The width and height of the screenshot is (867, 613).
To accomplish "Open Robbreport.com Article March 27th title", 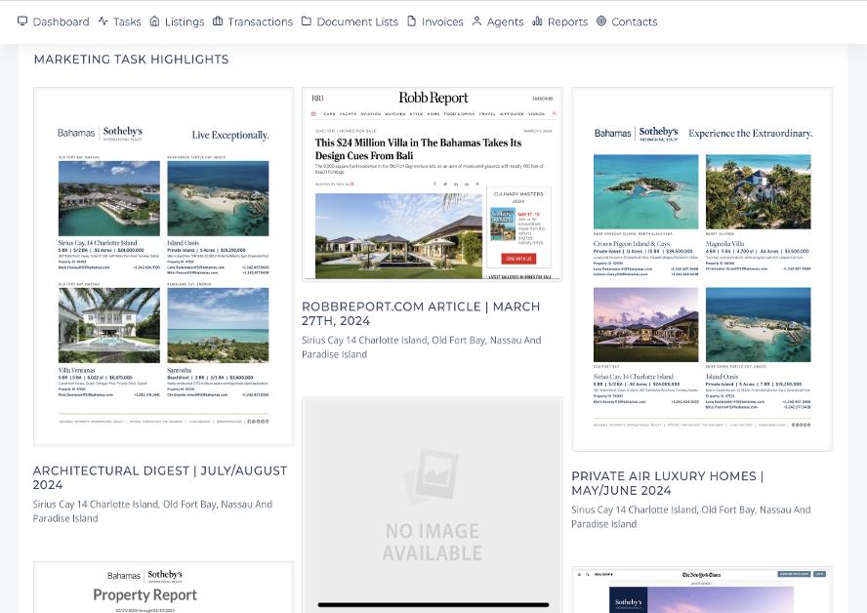I will pyautogui.click(x=421, y=313).
